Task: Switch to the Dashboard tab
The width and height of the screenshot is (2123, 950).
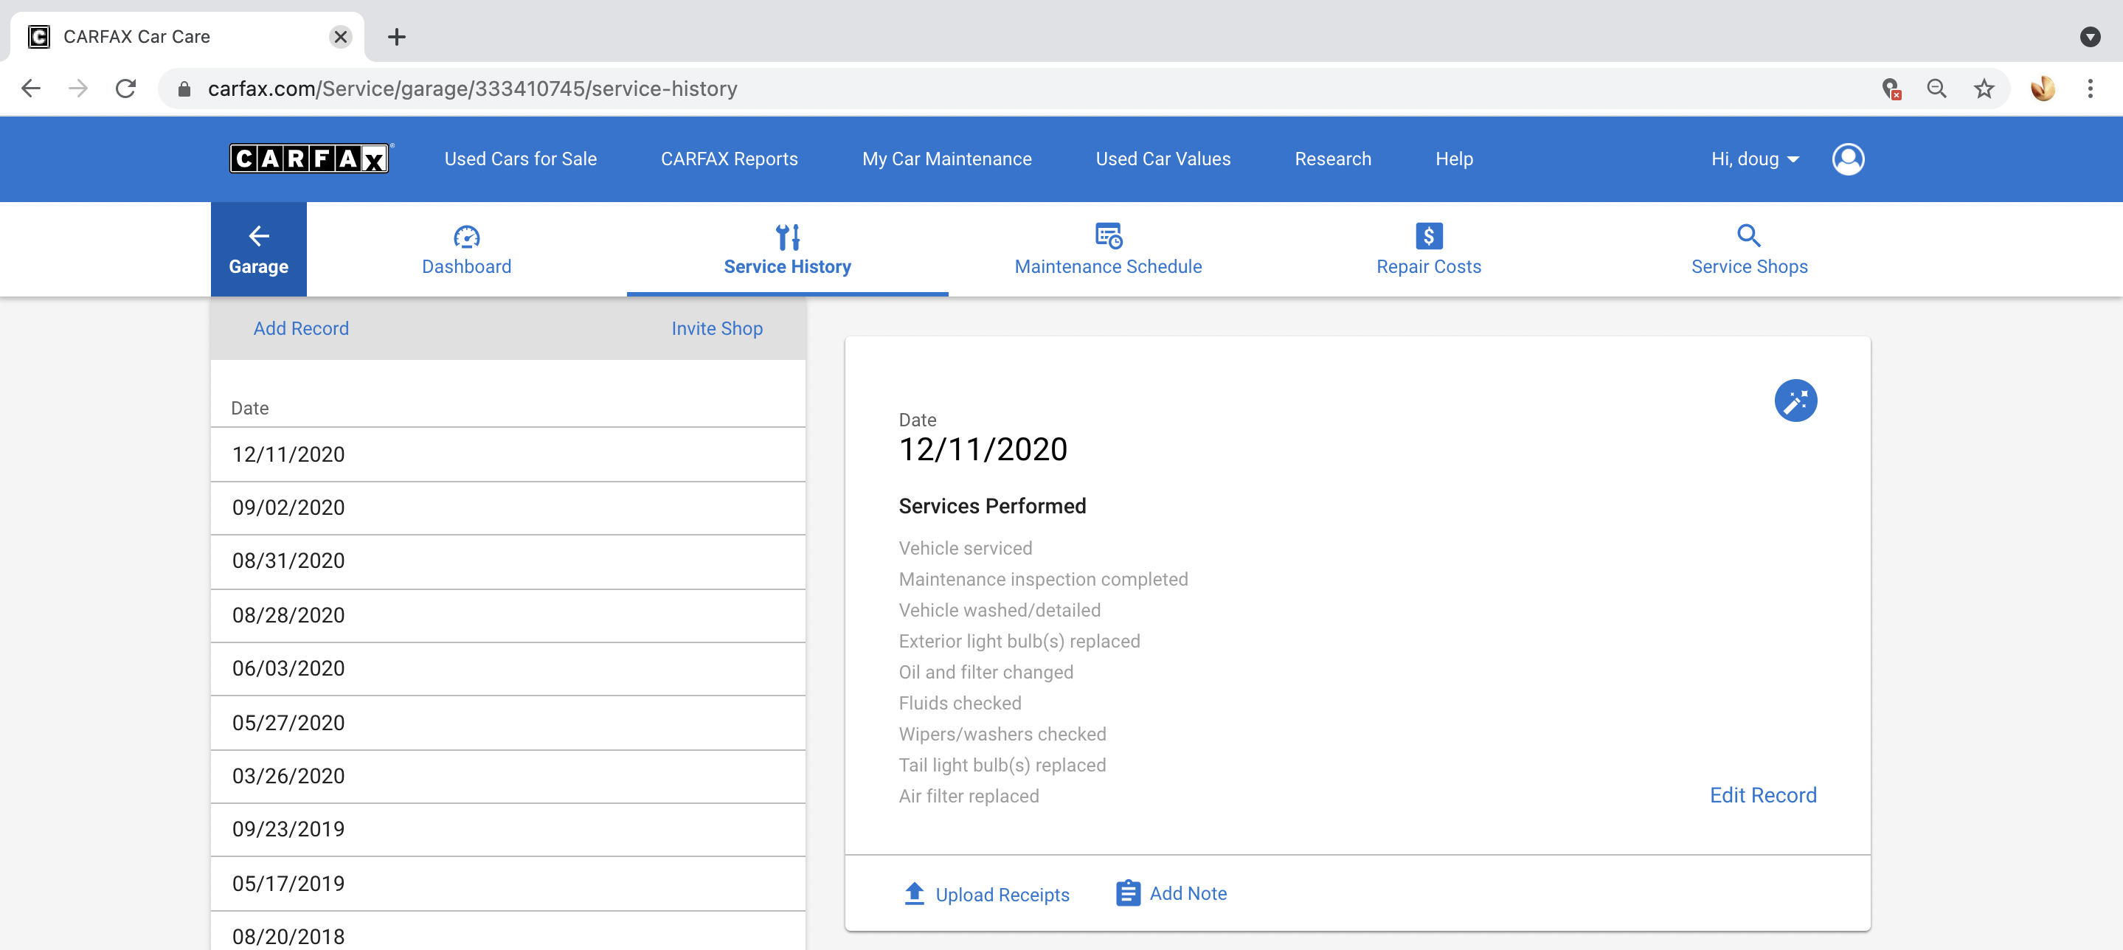Action: tap(466, 249)
